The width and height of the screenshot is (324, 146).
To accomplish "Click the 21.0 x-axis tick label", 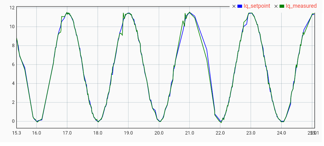I will click(x=190, y=133).
